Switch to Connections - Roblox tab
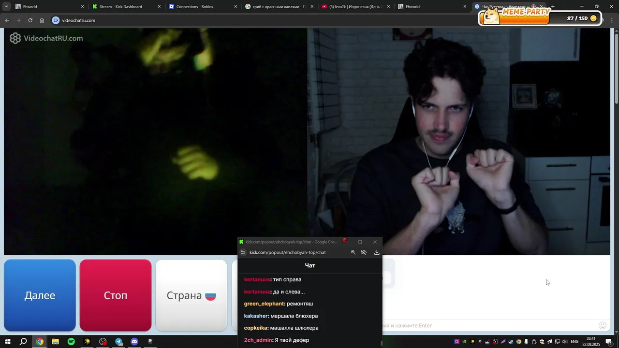619x348 pixels. click(201, 7)
